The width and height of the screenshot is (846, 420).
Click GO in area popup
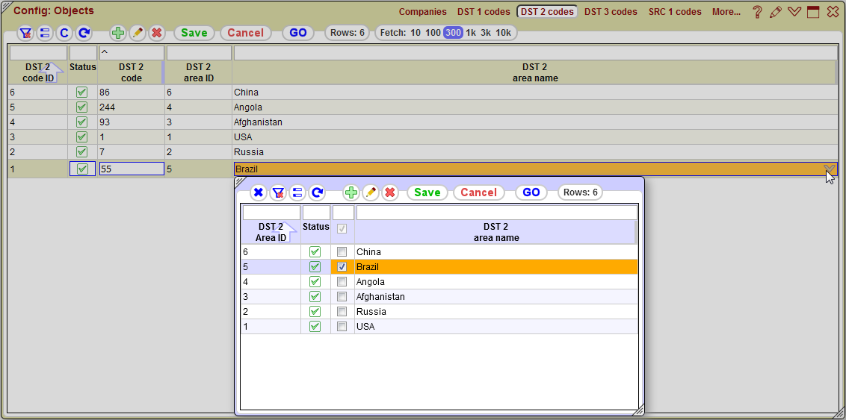point(531,192)
